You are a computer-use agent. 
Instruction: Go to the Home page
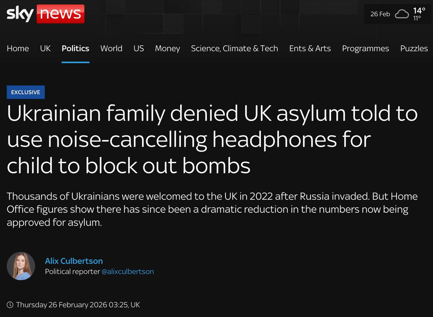(x=18, y=48)
